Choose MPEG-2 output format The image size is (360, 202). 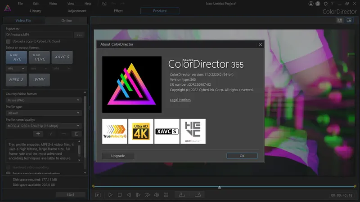[x=16, y=80]
